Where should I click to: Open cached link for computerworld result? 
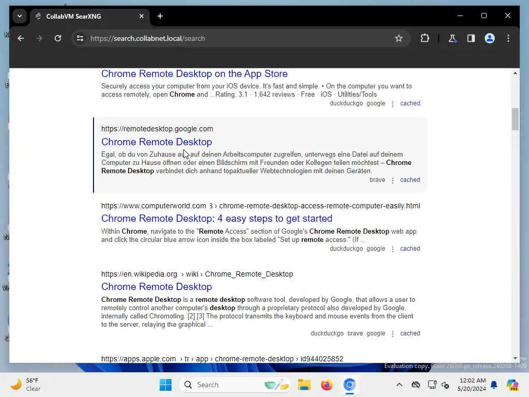(x=410, y=249)
